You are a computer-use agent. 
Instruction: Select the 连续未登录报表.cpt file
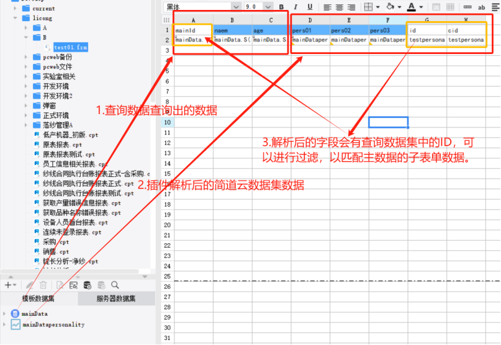[x=72, y=232]
